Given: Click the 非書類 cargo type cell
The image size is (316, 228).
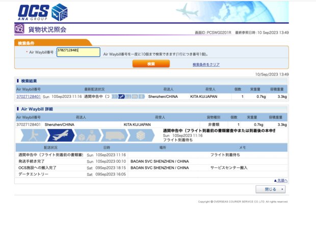Looking at the screenshot, I should click(x=214, y=124).
